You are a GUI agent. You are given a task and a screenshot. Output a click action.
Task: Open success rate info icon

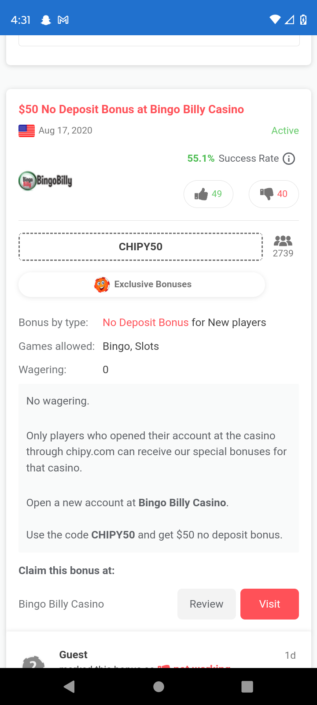[x=289, y=159]
